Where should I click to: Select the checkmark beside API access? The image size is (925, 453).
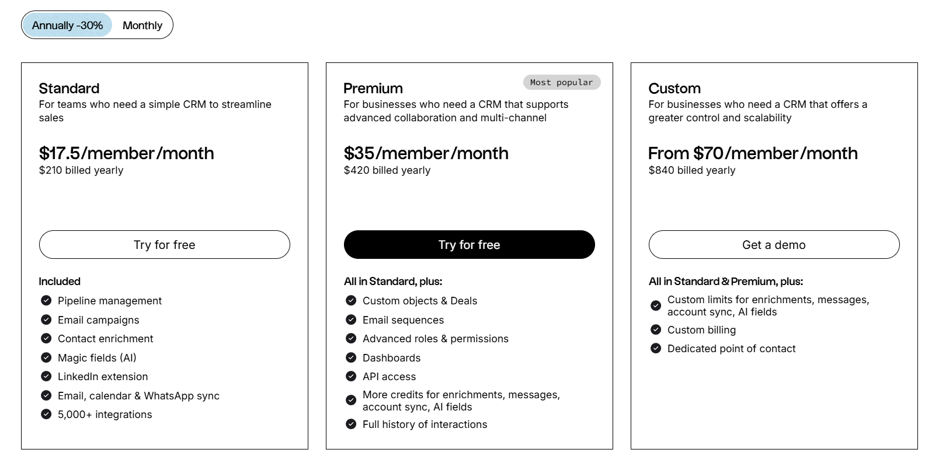(351, 377)
